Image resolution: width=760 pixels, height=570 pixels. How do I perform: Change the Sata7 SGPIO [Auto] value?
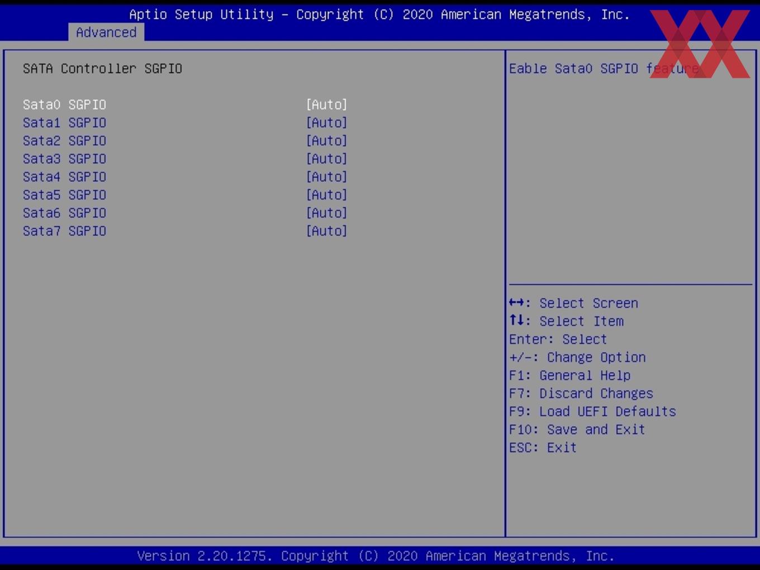[x=327, y=231]
